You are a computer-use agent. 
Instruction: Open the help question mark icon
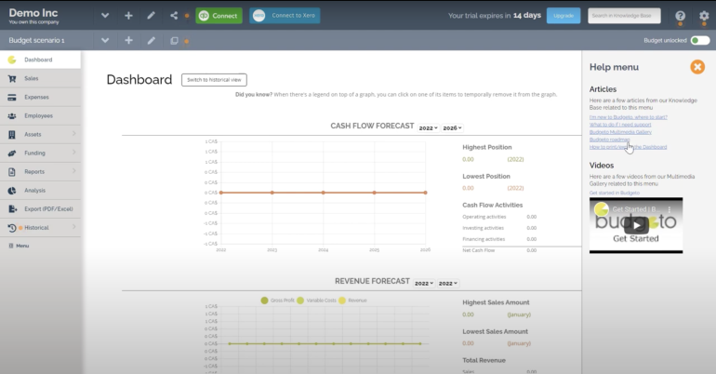click(680, 16)
